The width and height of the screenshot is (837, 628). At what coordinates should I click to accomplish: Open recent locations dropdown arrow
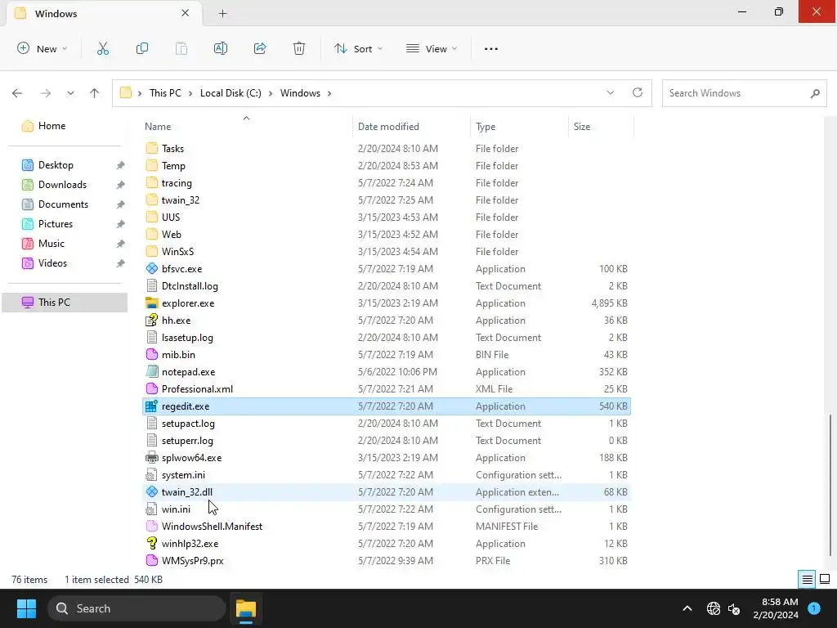(70, 93)
